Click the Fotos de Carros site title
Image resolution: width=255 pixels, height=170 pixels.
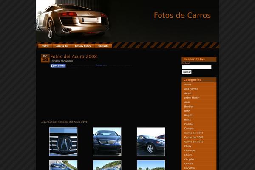coord(182,15)
